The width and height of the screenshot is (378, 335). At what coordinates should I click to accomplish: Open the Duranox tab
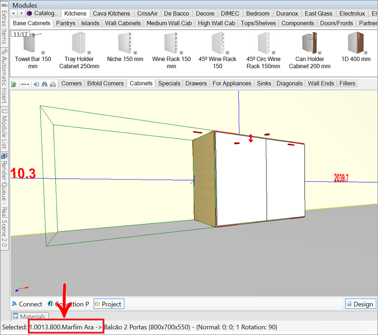click(x=287, y=13)
